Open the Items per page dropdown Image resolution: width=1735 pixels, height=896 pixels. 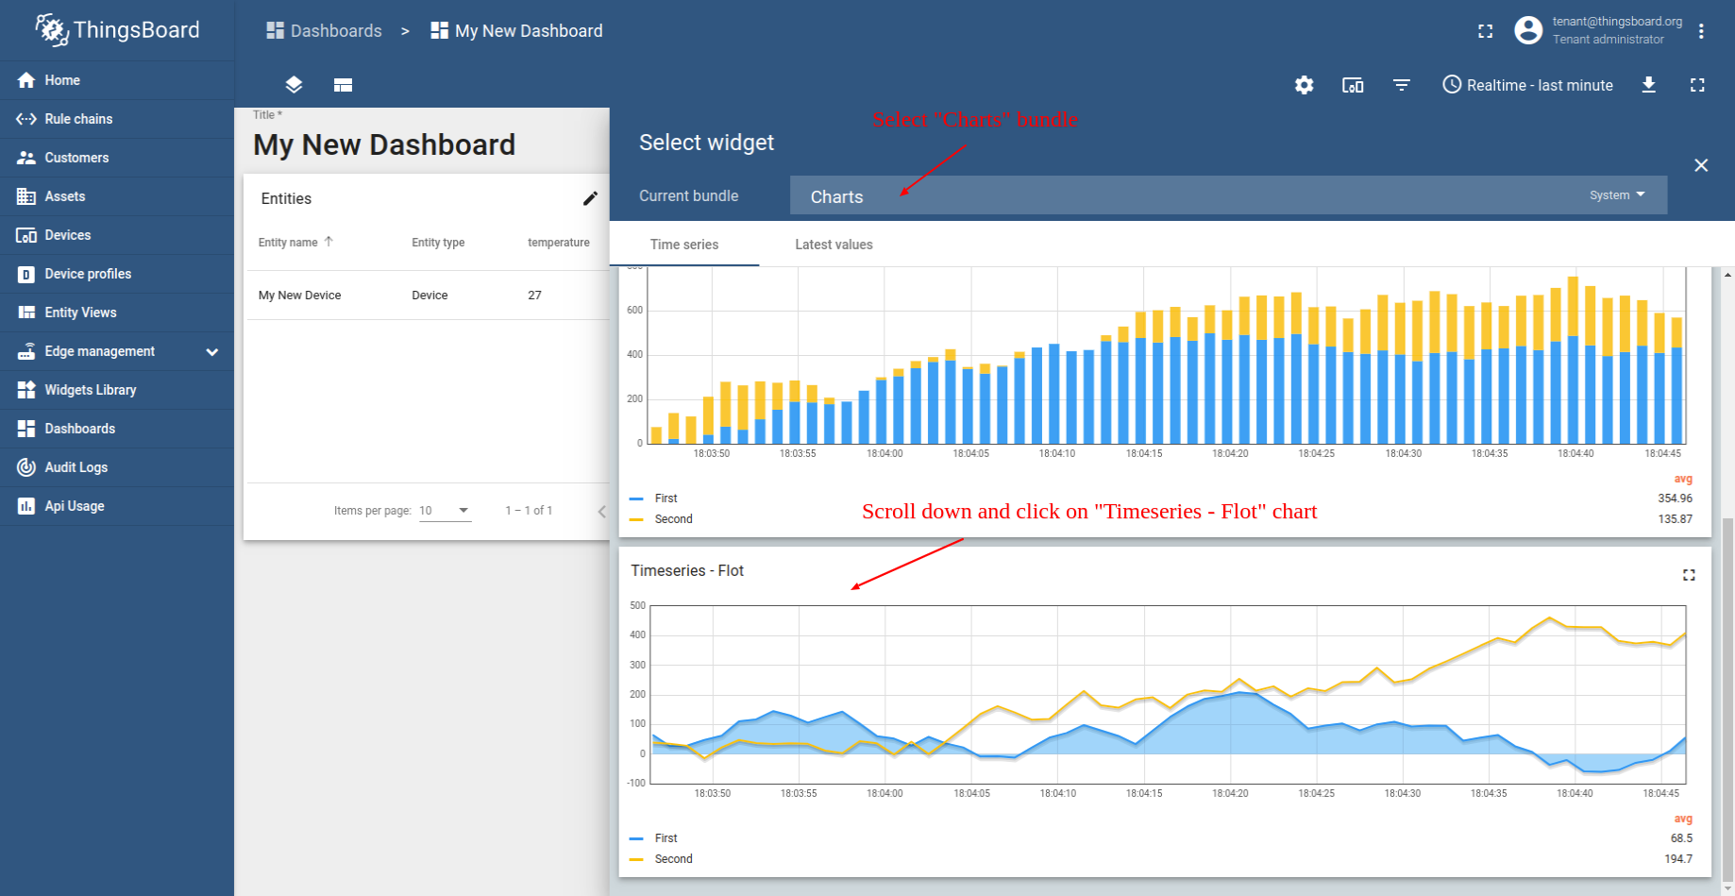(445, 511)
